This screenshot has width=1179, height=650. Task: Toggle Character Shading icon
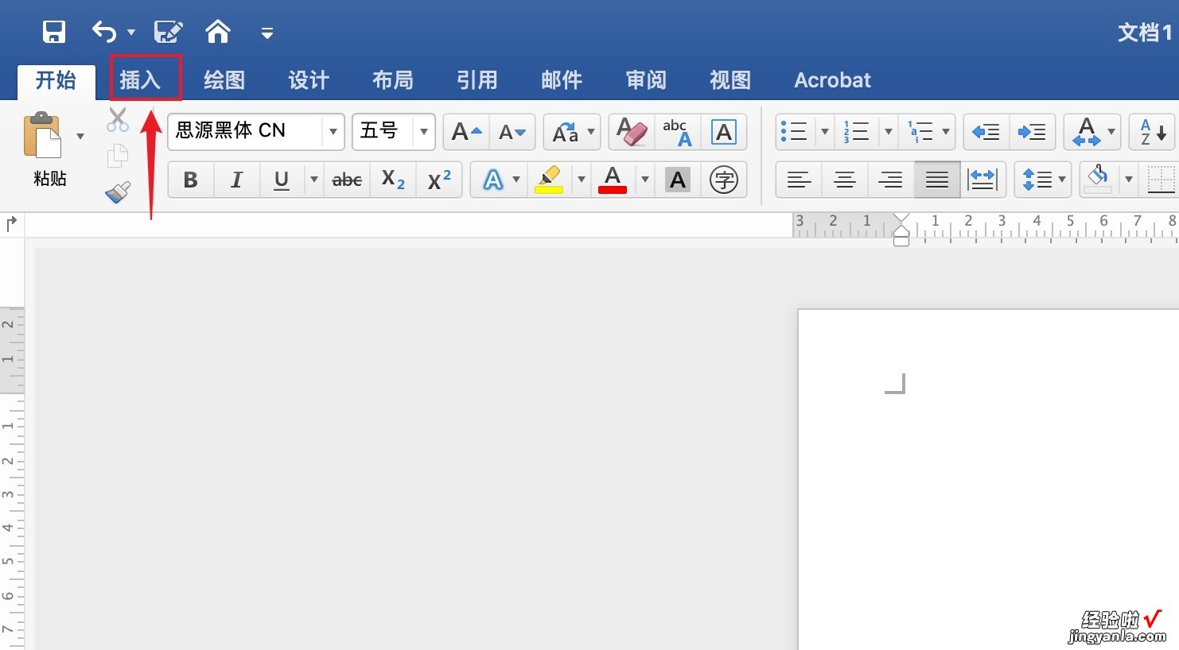tap(678, 180)
